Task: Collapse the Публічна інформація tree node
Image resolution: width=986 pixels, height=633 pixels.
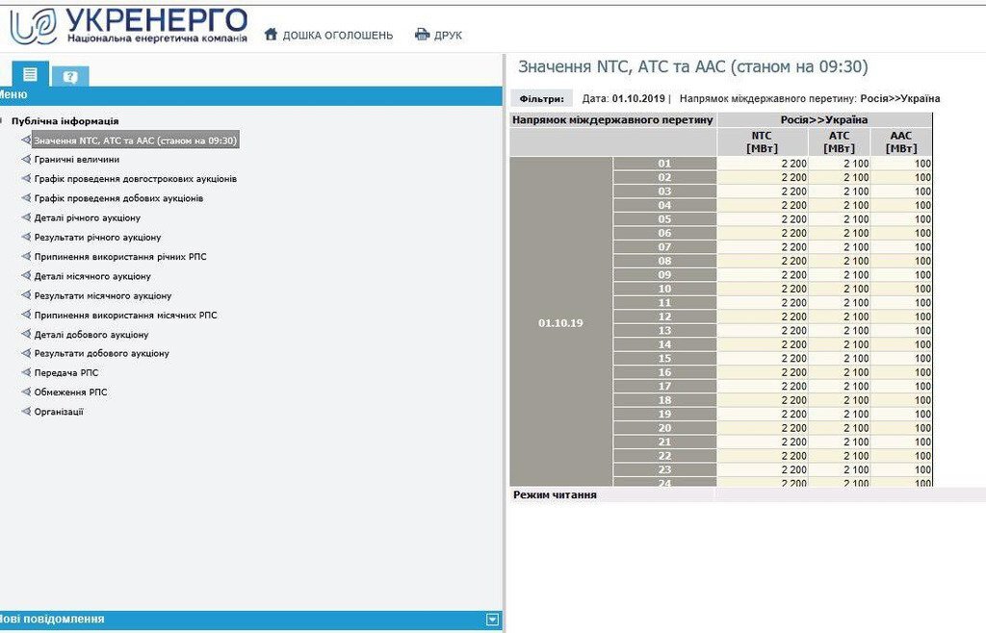Action: tap(3, 121)
